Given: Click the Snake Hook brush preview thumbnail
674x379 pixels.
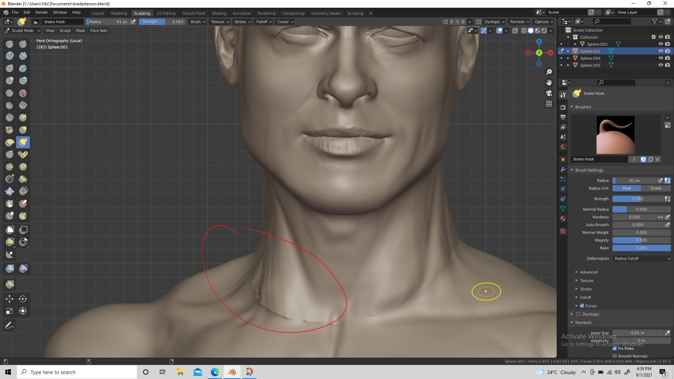Looking at the screenshot, I should pos(615,135).
